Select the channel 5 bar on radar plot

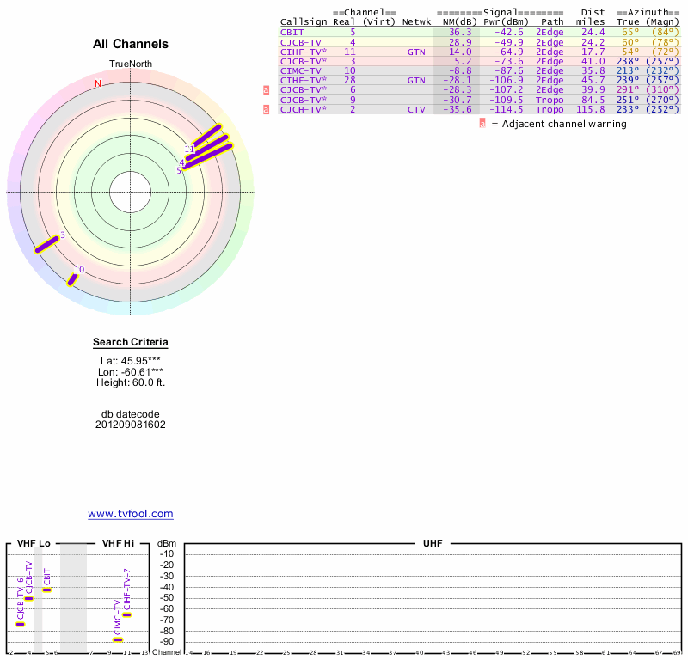(x=208, y=155)
